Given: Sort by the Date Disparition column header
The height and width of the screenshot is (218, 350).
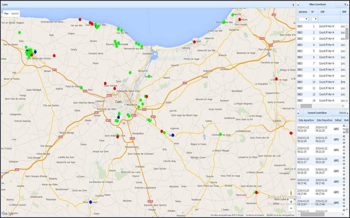Looking at the screenshot, I should click(x=324, y=120).
